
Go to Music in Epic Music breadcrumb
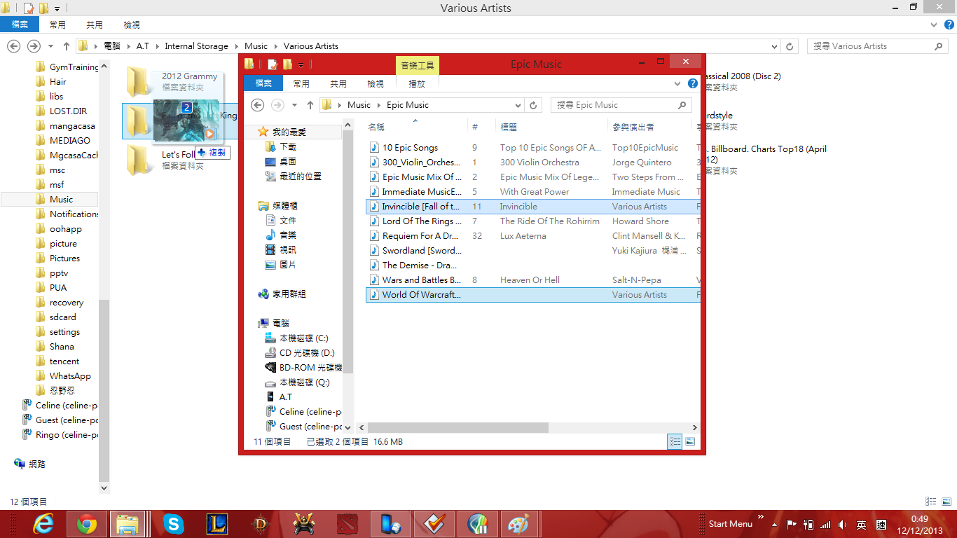359,105
